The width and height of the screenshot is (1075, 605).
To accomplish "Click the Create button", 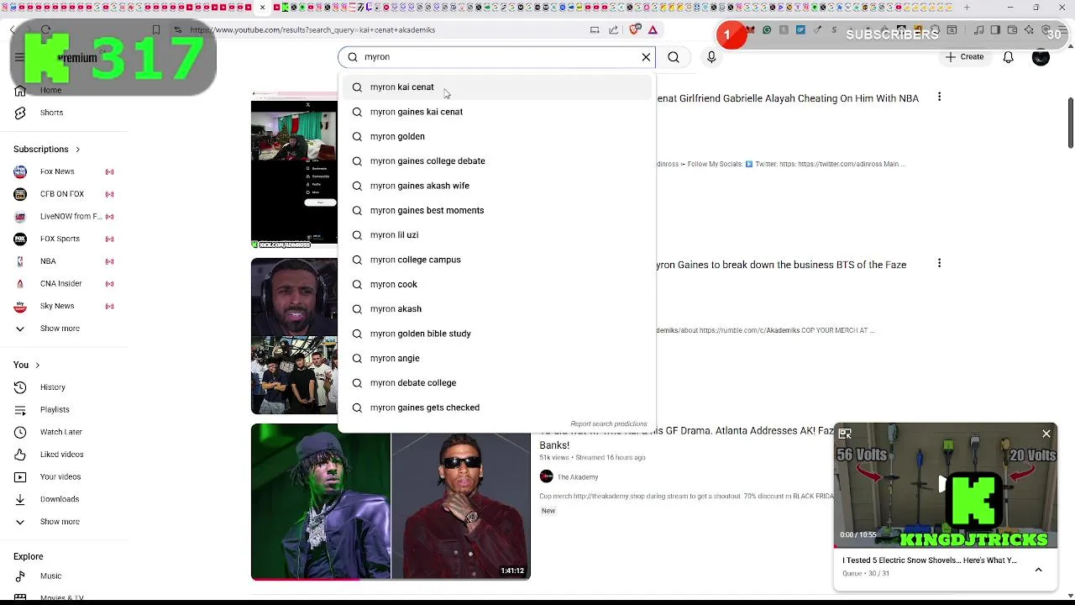I will point(963,57).
